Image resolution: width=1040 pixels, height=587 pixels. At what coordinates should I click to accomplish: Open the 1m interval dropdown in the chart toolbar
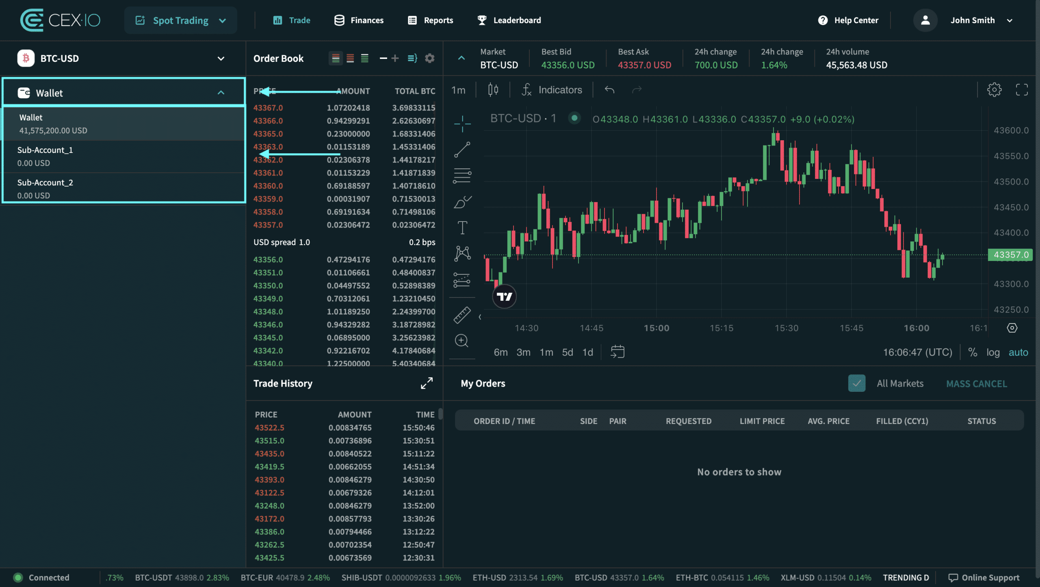458,90
